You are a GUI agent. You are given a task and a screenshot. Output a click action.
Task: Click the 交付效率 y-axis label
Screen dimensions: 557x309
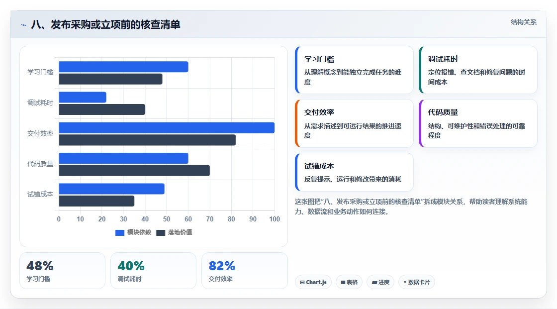(x=40, y=133)
